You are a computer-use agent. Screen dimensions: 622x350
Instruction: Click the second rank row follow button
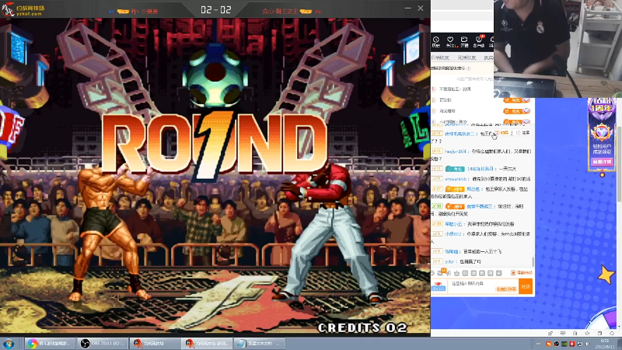[517, 111]
